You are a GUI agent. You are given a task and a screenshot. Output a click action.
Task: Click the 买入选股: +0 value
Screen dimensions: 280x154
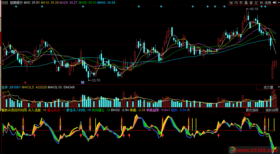37,110
